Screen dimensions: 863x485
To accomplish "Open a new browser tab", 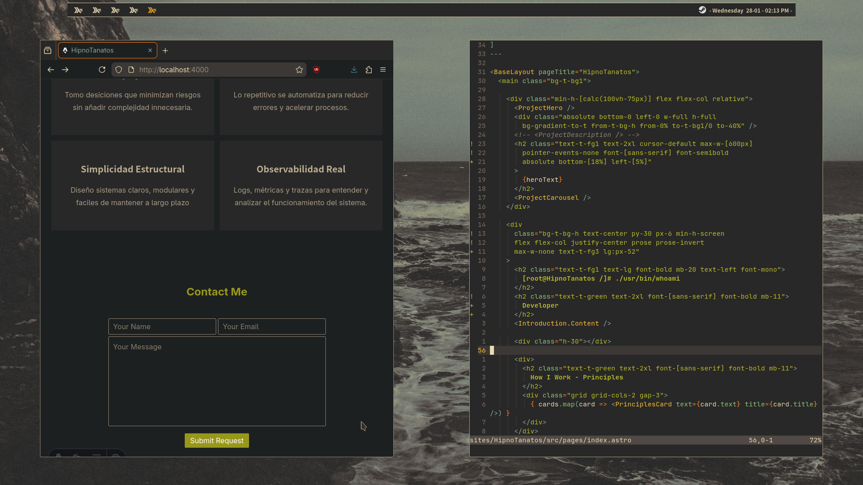I will pyautogui.click(x=165, y=50).
